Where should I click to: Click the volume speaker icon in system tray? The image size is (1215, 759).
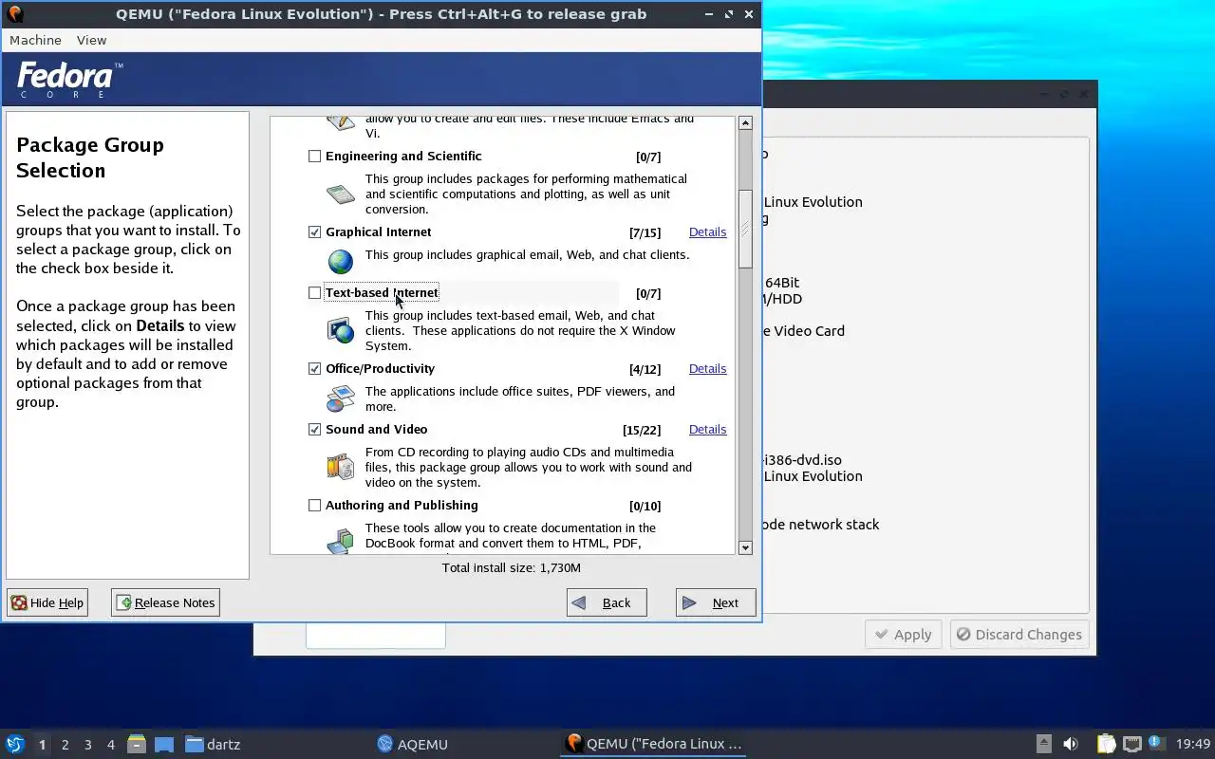tap(1071, 744)
